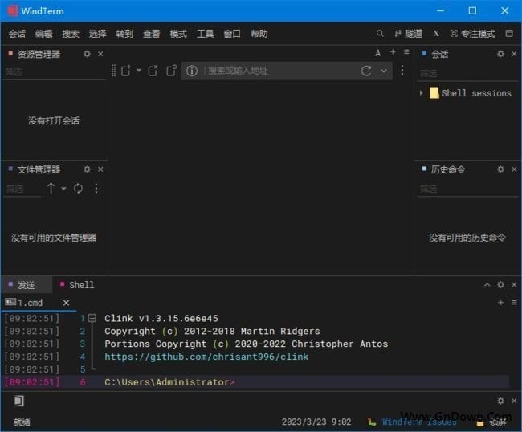Click the info icon in address bar

(192, 71)
